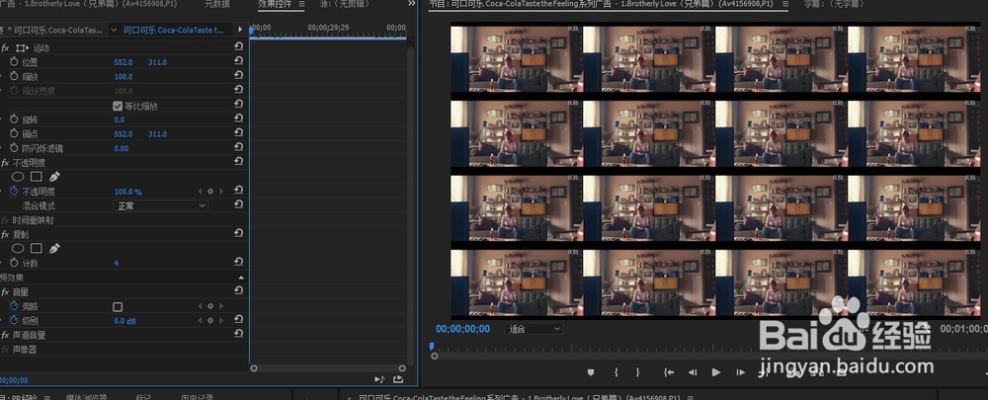
Task: Edit 计数 count value 4
Action: 116,263
